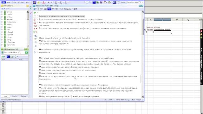Open the font color dropdown arrow
The image size is (203, 114).
(x=46, y=2)
